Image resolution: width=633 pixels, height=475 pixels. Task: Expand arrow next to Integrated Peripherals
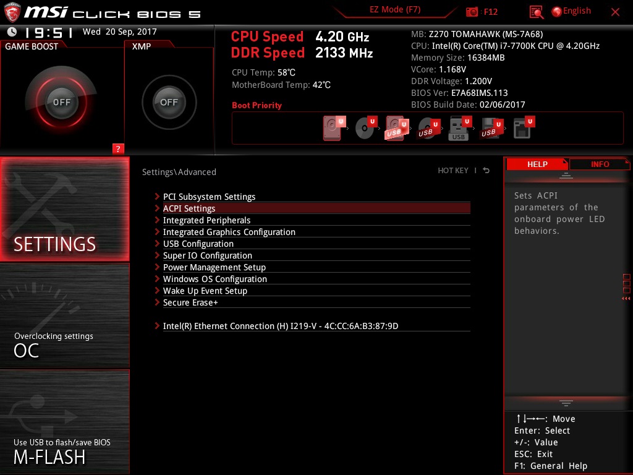point(157,220)
